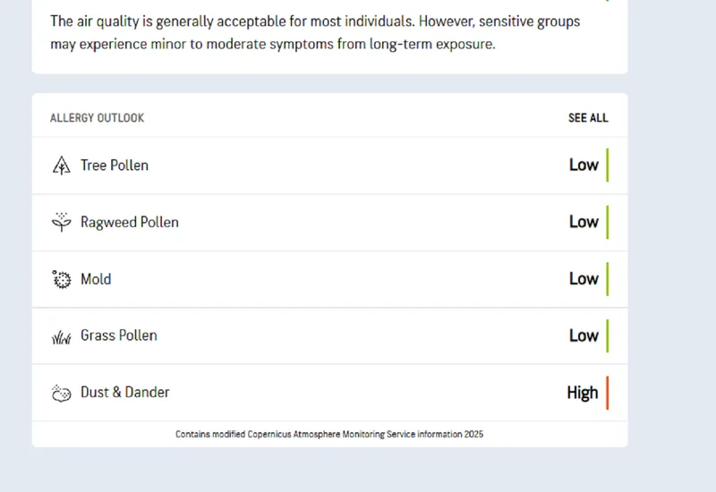Open the Tree Pollen row label
The height and width of the screenshot is (492, 716).
(115, 165)
